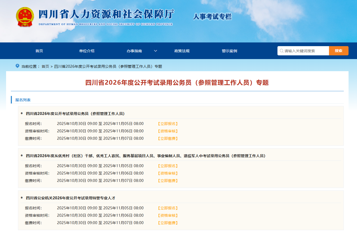Open 首页 in the blue navigation bar
This screenshot has height=232, width=357.
(39, 51)
